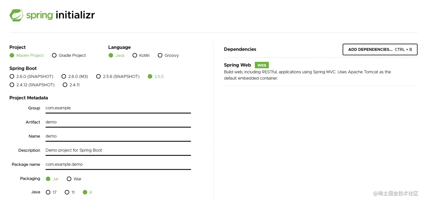Edit the Package name field
The width and height of the screenshot is (424, 202).
(118, 164)
